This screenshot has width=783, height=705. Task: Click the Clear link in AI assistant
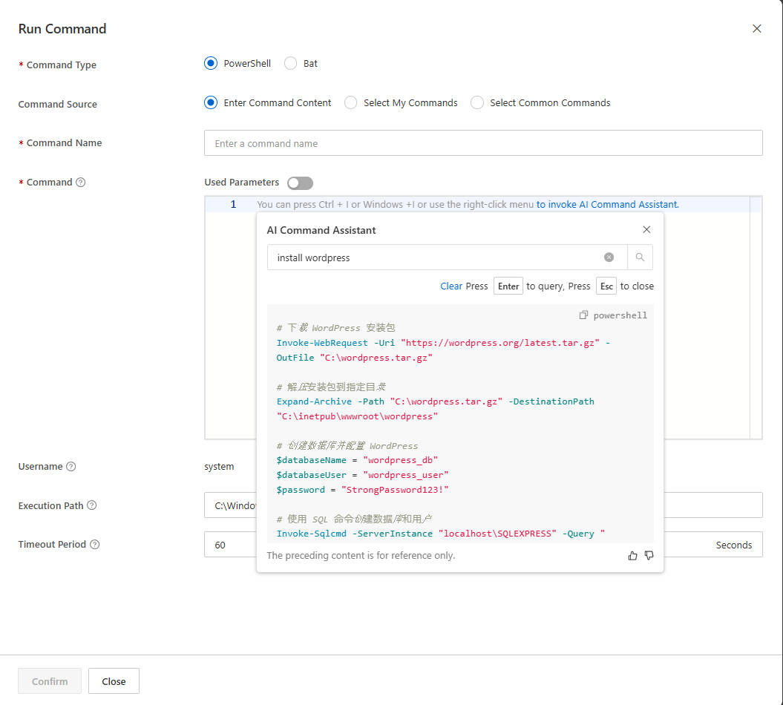(451, 286)
